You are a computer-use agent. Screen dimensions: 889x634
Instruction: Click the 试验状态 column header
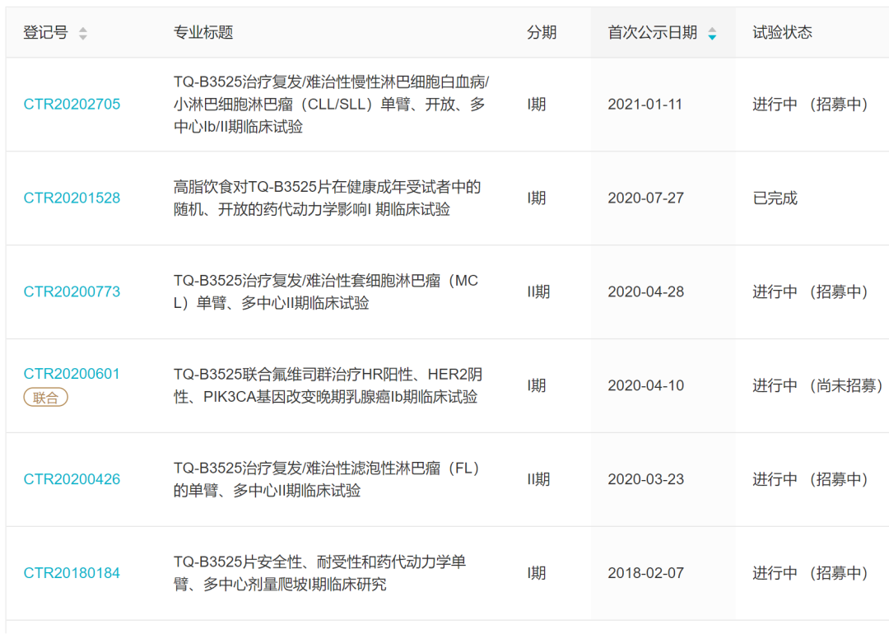point(783,32)
